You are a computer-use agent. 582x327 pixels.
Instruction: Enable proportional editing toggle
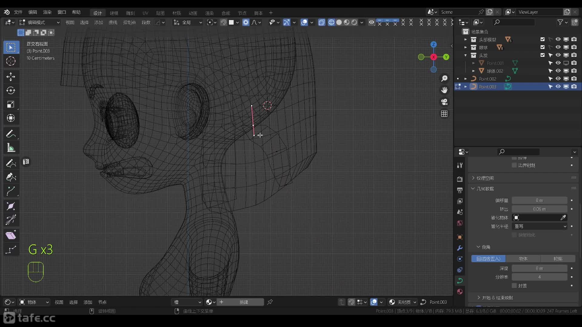tap(246, 22)
